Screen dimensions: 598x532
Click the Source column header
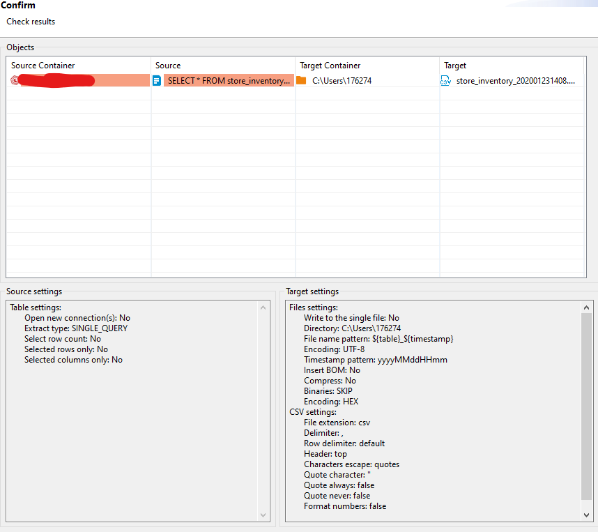point(223,66)
